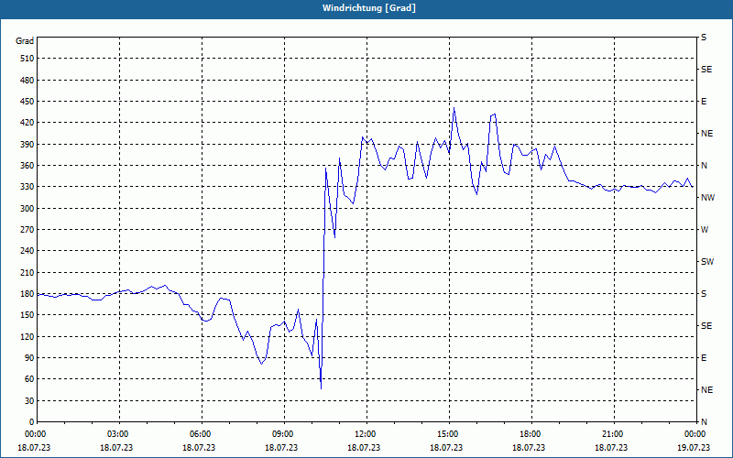The height and width of the screenshot is (458, 733).
Task: Click the 210 y-axis value
Action: 27,272
